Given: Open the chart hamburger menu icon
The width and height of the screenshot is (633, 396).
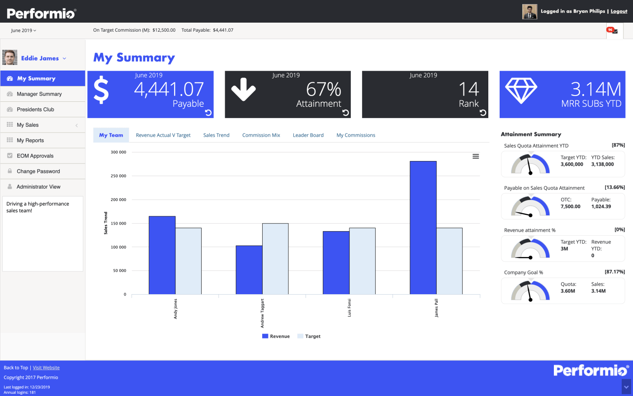Looking at the screenshot, I should 476,156.
